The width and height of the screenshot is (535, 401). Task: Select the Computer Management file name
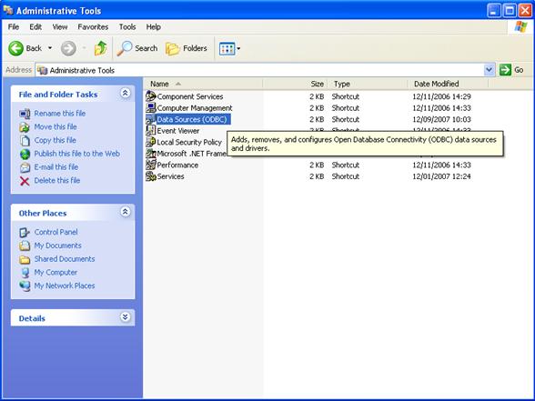point(195,108)
